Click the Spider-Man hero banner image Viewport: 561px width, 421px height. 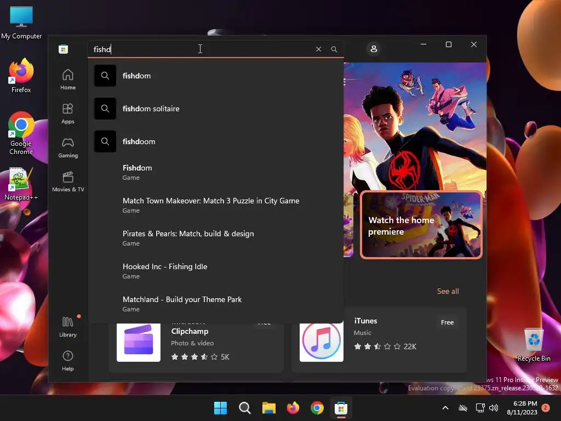coord(415,127)
